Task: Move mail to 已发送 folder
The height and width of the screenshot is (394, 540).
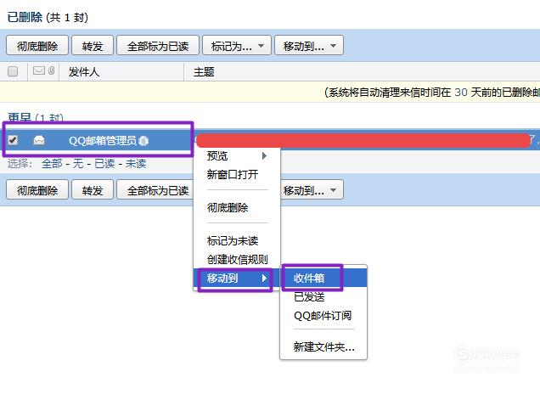Action: (323, 296)
